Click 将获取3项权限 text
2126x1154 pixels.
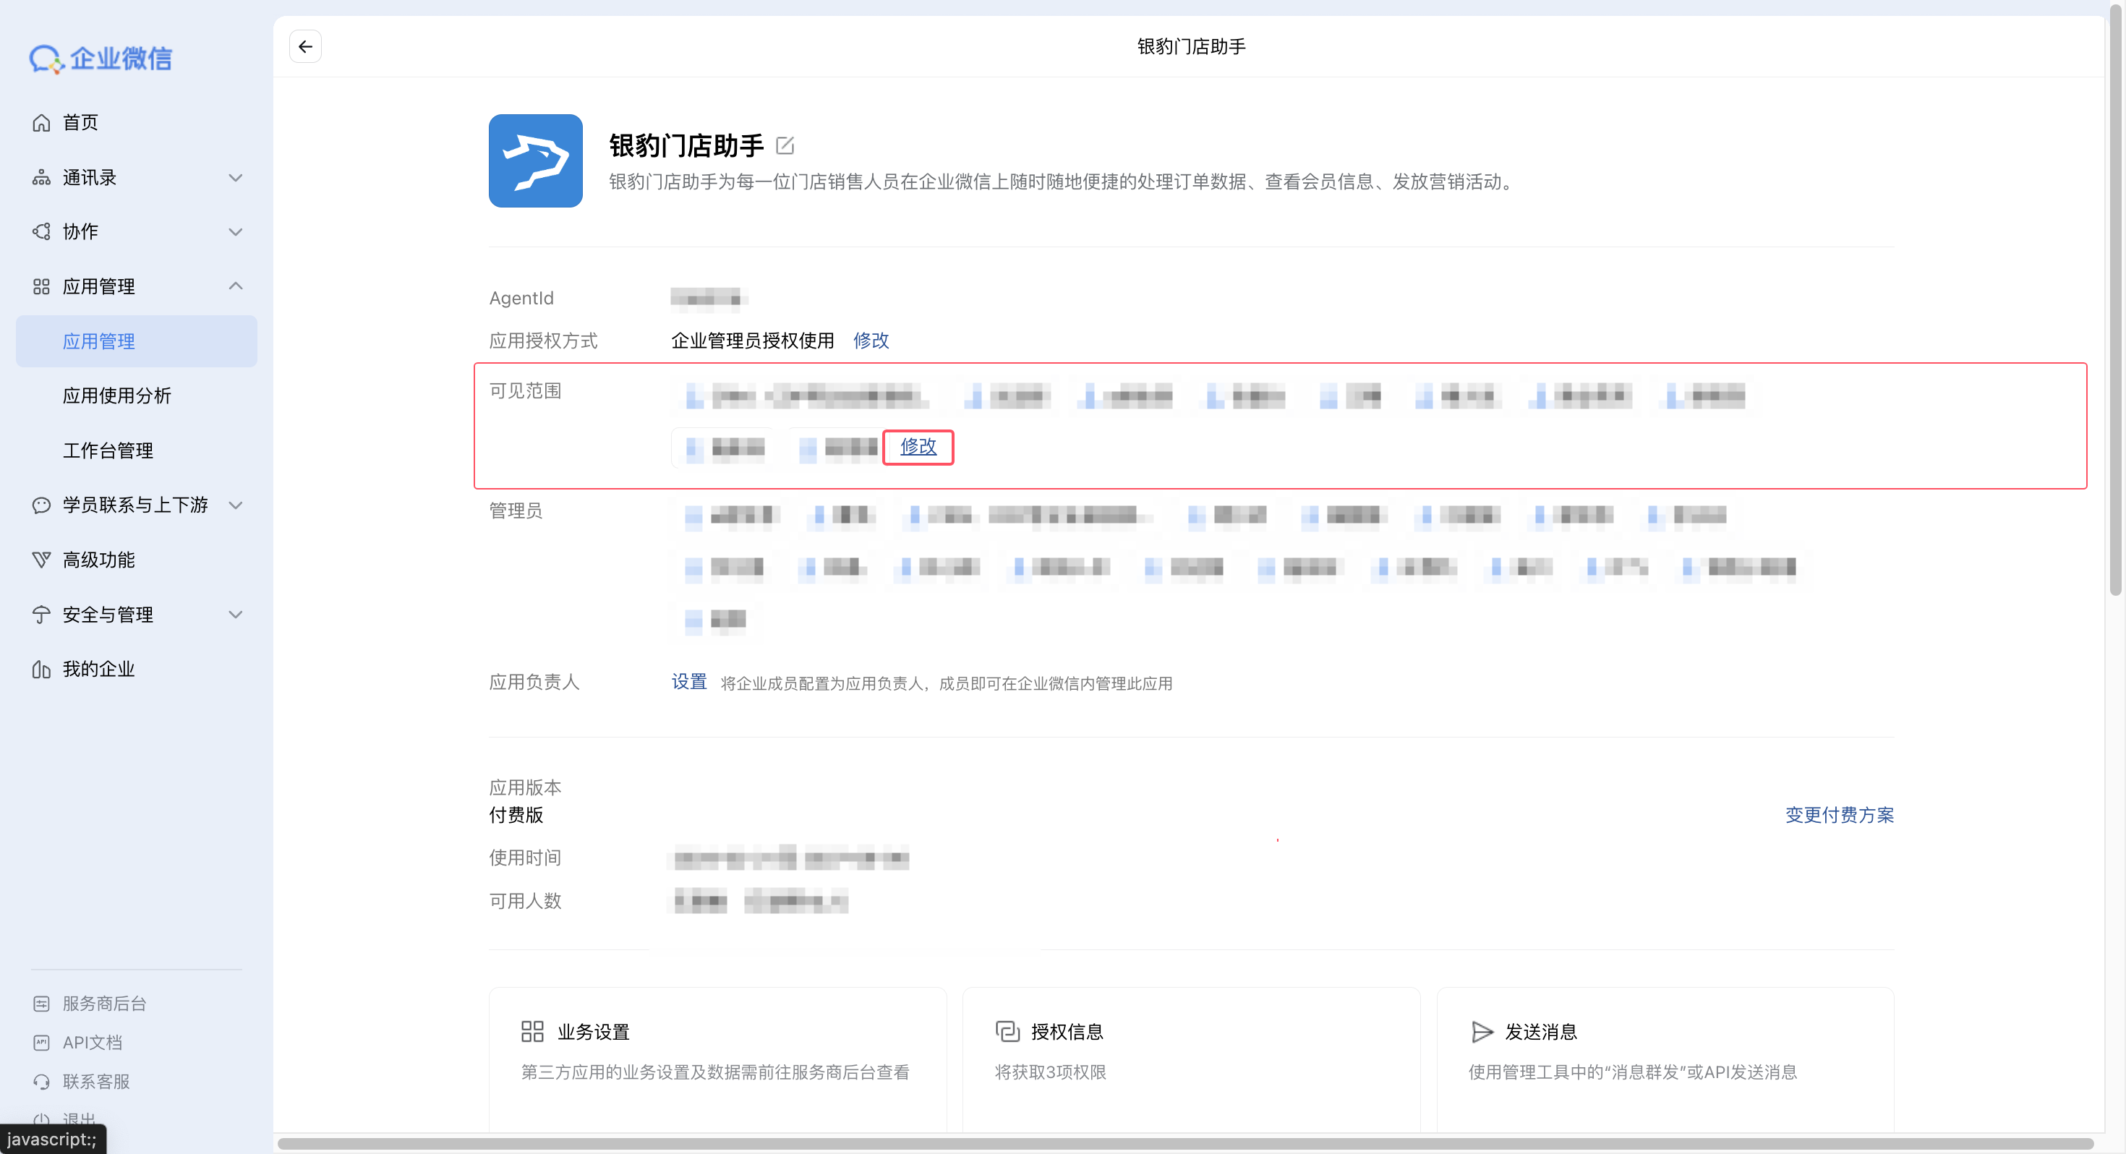pos(1050,1072)
